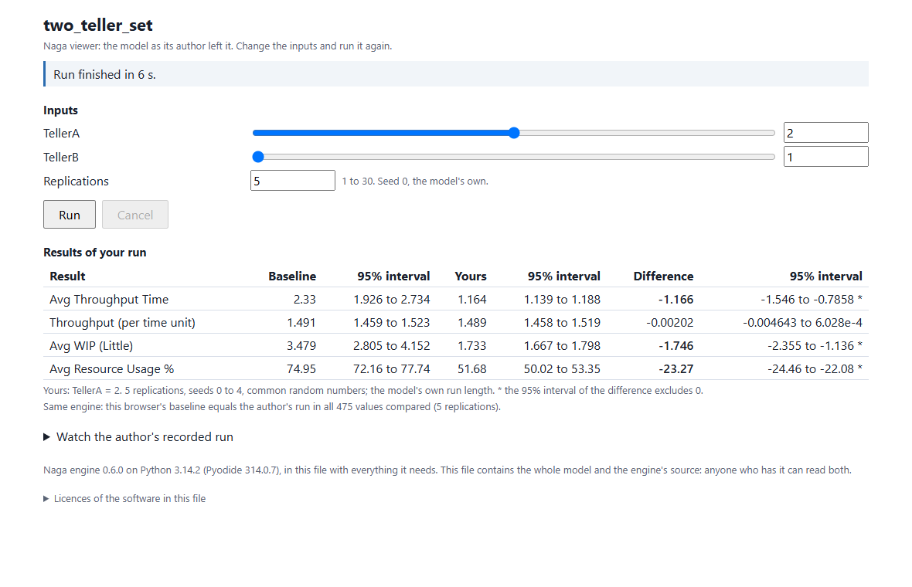Click Yours value 1.489
This screenshot has width=912, height=587.
click(471, 323)
